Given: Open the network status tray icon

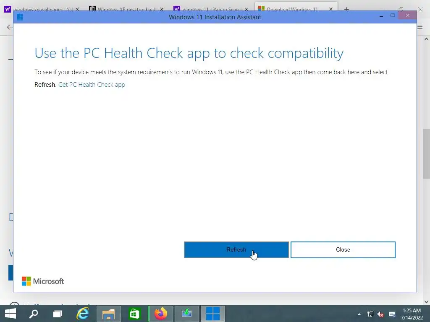Looking at the screenshot, I should 370,314.
